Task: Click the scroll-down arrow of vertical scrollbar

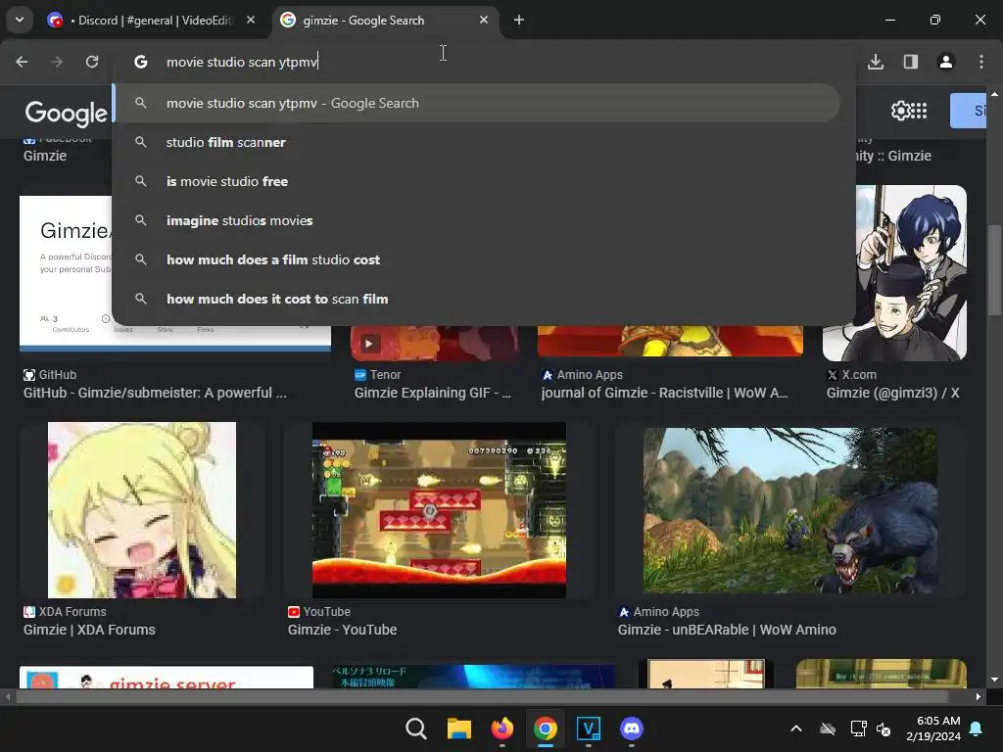Action: [x=994, y=680]
